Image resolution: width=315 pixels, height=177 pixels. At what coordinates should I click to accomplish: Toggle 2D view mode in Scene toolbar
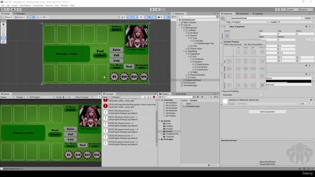(129, 17)
